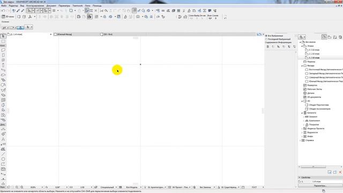The width and height of the screenshot is (343, 193).
Task: Select '3. 3-й этаж' in Navigator
Action: 314,50
